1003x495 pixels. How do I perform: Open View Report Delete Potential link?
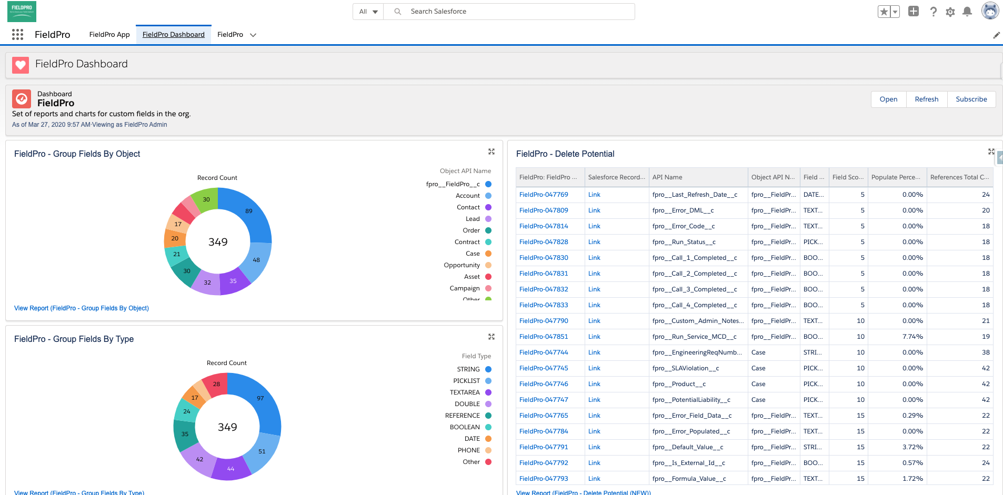[x=584, y=492]
